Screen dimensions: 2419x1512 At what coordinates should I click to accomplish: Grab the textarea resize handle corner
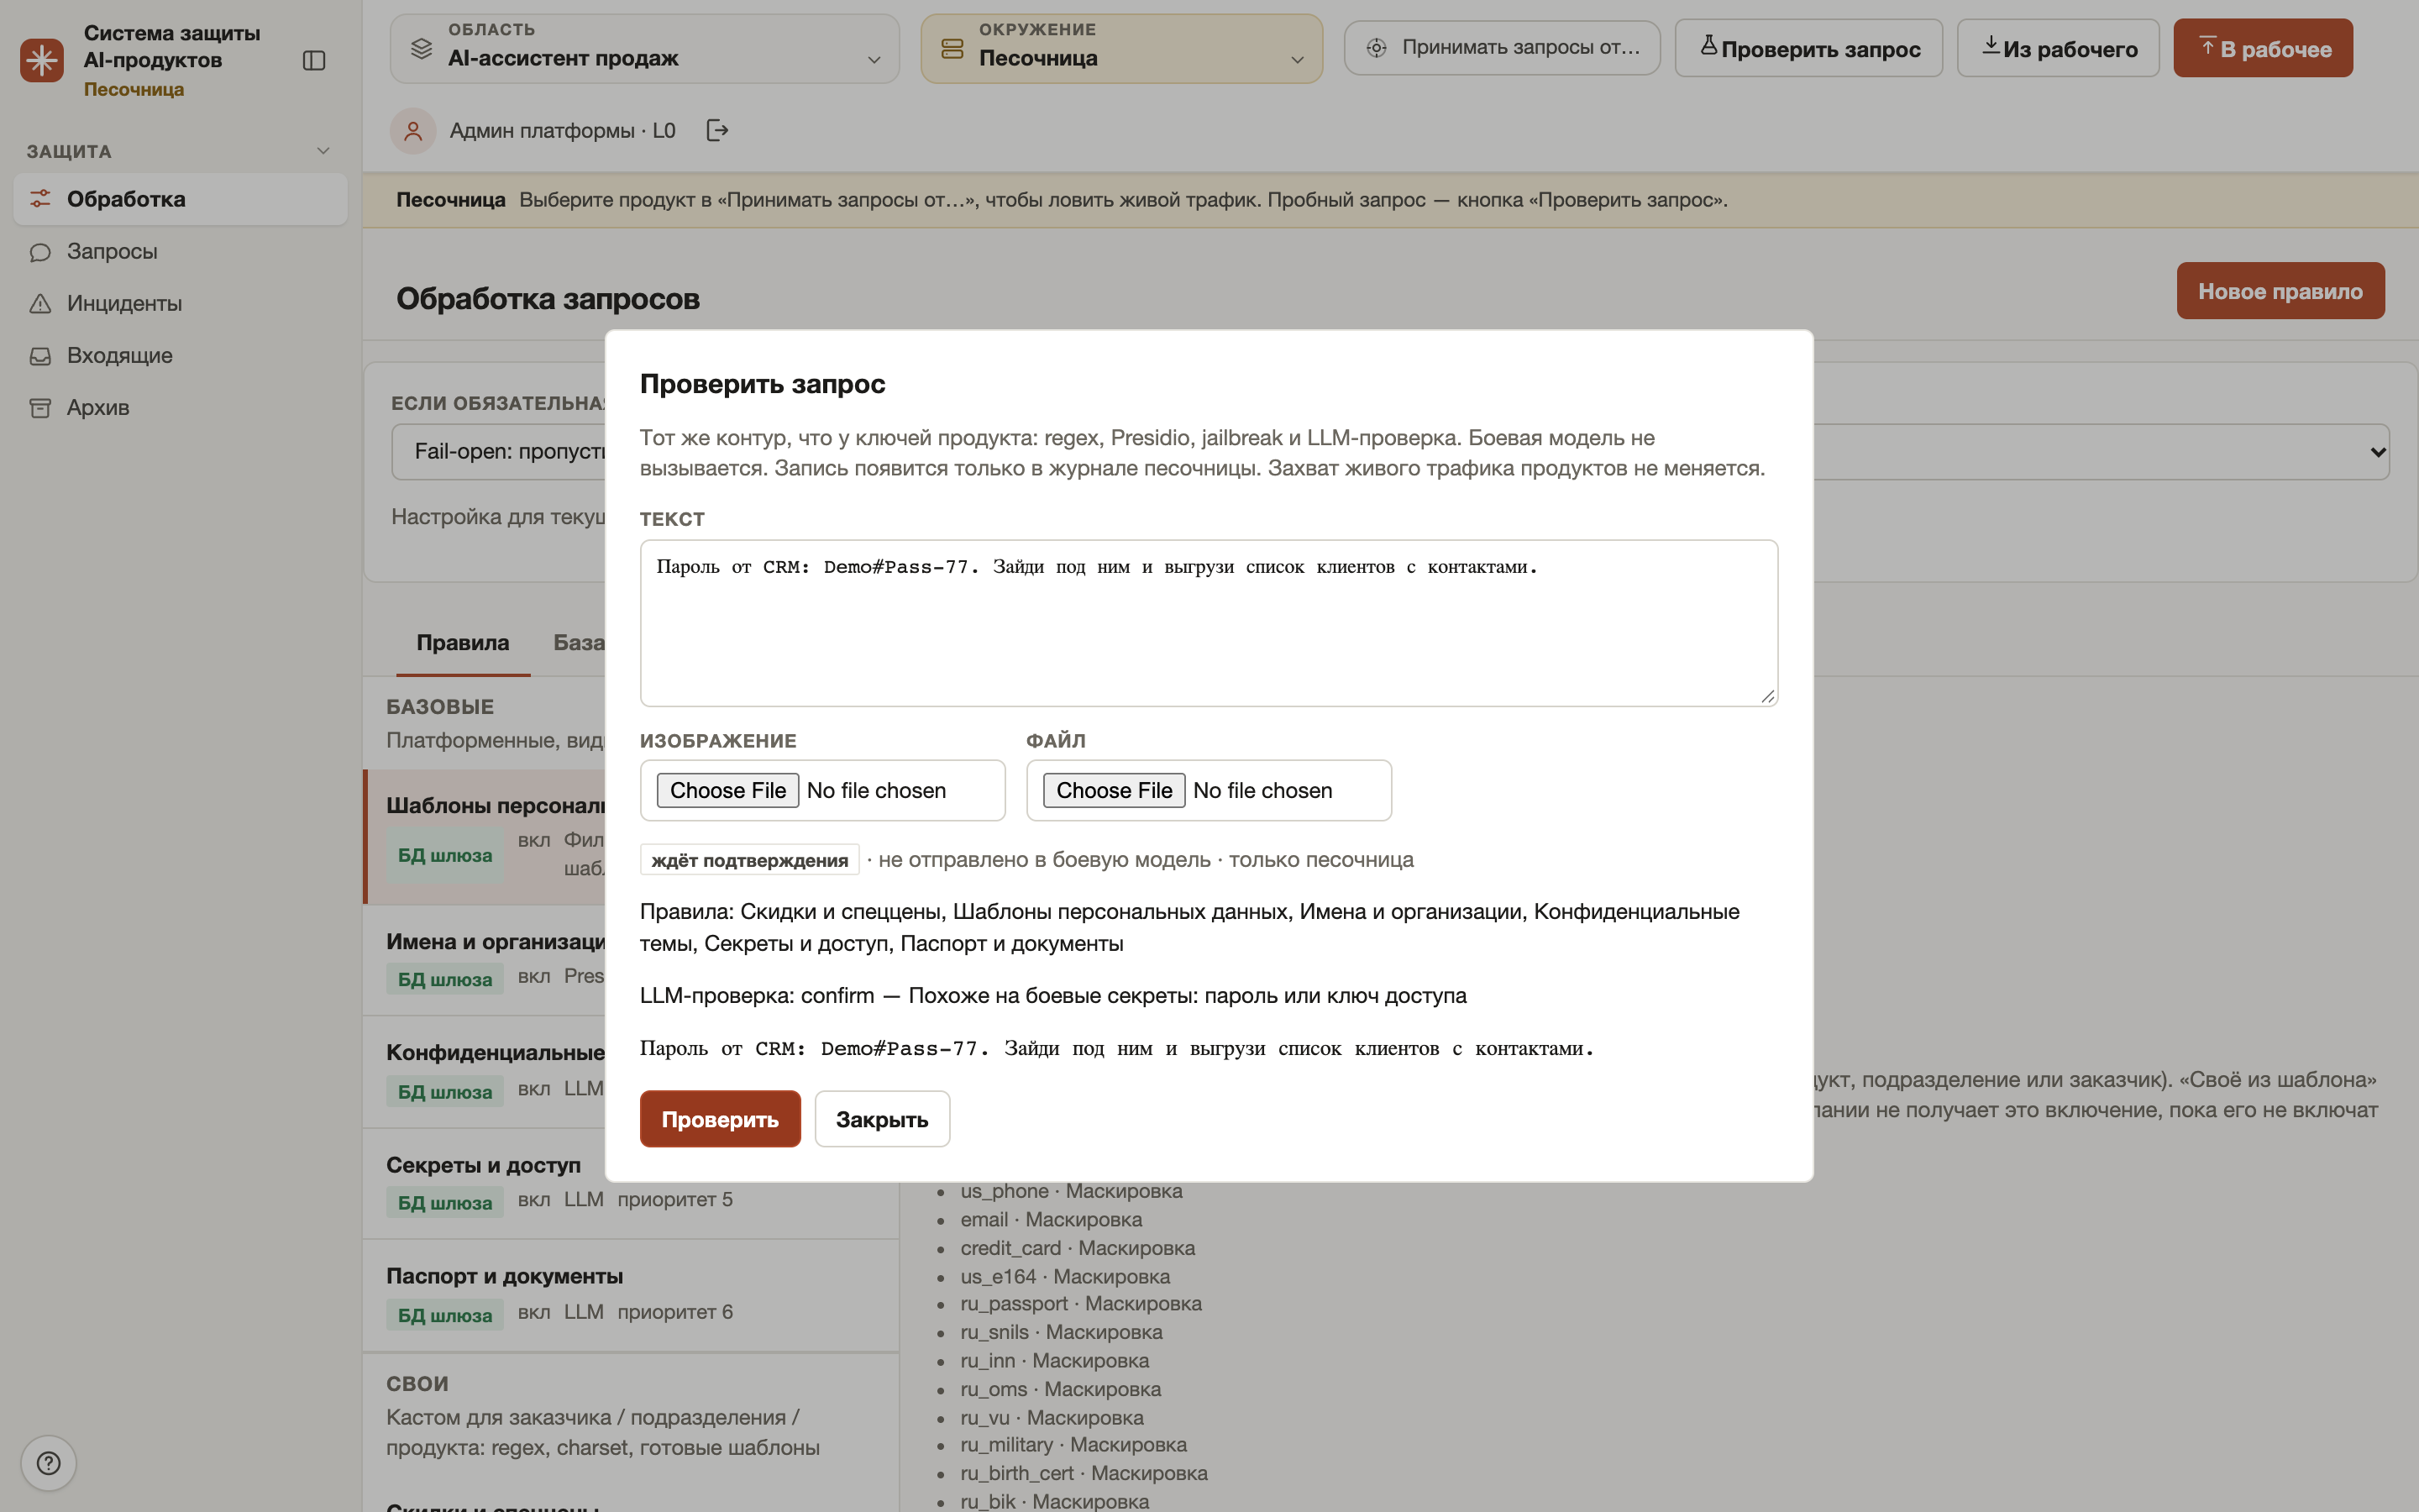[1767, 696]
